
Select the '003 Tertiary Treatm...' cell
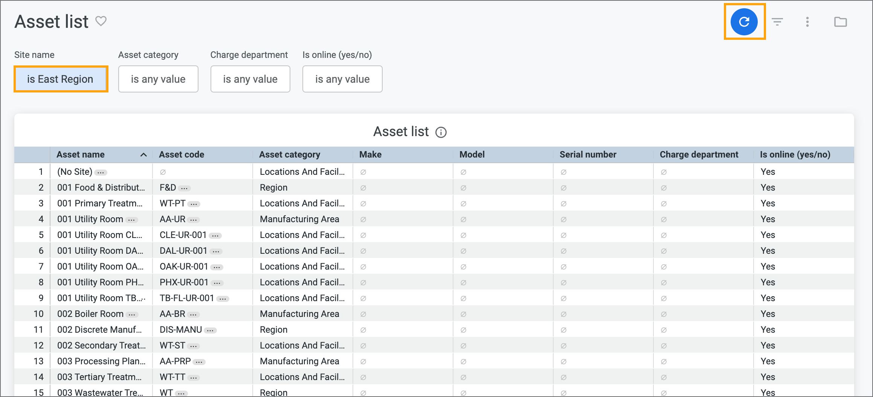(101, 377)
